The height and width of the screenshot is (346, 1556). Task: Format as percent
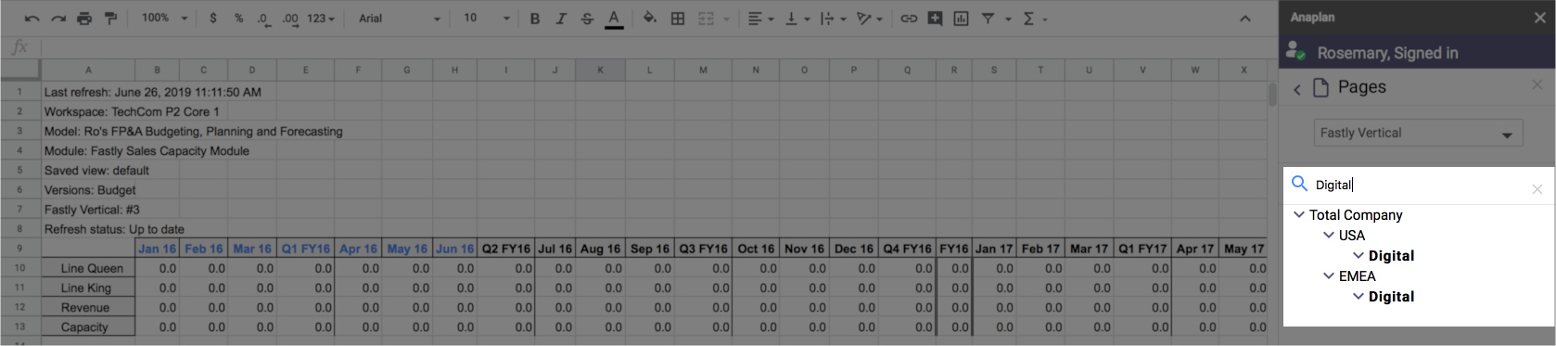[238, 19]
